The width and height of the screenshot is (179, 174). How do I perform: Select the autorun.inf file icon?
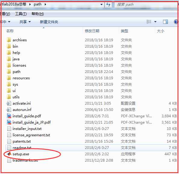[9, 109]
